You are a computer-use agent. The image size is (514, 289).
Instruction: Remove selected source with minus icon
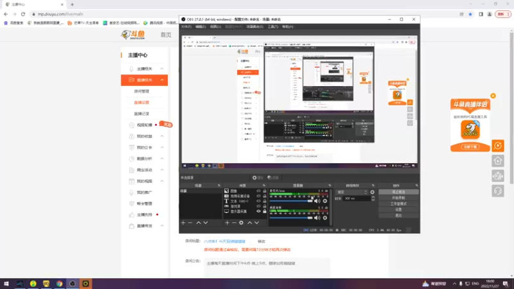pos(234,223)
